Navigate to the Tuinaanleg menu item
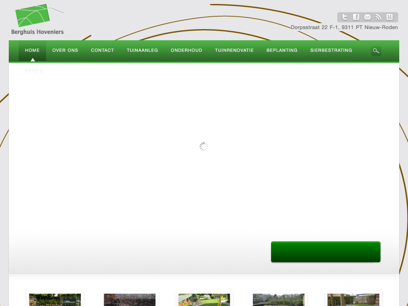 click(142, 51)
